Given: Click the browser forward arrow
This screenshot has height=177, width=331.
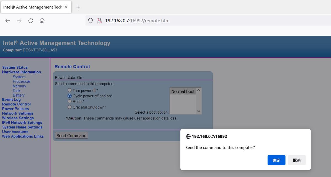Looking at the screenshot, I should [x=19, y=21].
